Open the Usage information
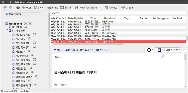 [x=127, y=8]
